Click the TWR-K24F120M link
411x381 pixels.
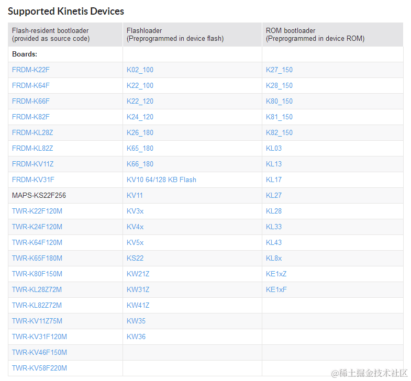(37, 227)
